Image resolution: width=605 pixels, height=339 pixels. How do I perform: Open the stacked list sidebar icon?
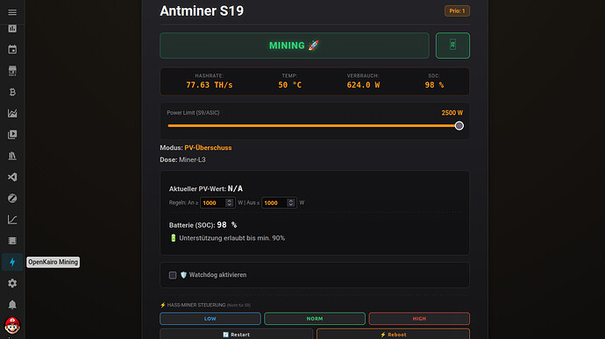(x=12, y=241)
